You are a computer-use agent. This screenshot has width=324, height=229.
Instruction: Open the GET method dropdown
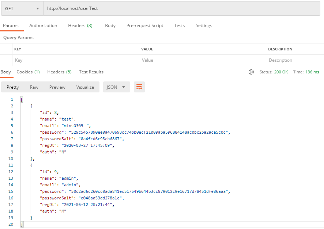click(22, 8)
